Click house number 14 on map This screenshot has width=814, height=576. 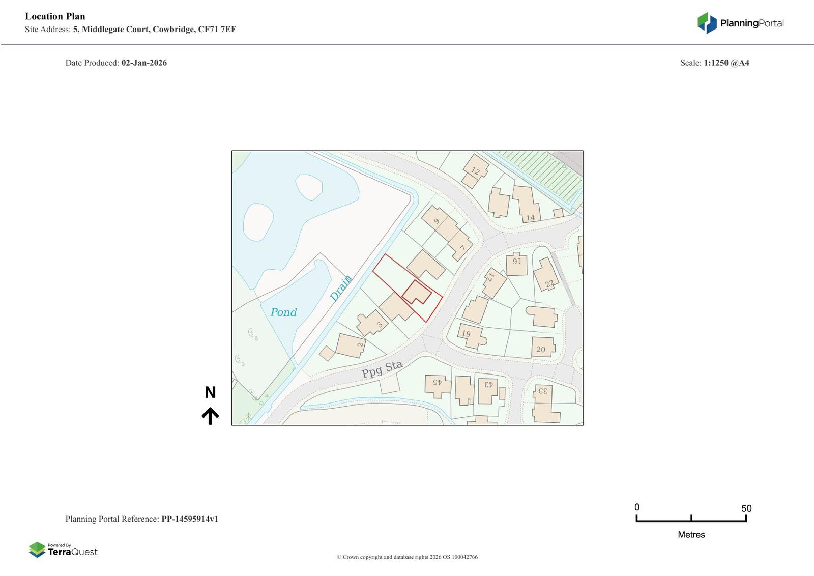point(530,218)
